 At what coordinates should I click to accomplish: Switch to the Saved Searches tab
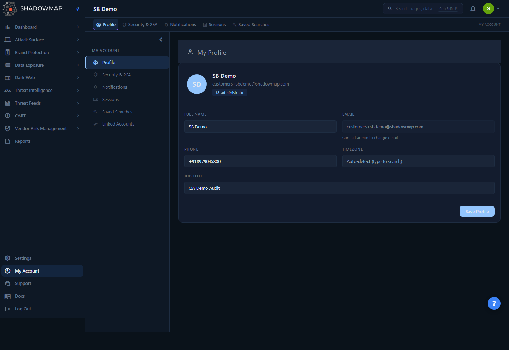click(x=251, y=25)
